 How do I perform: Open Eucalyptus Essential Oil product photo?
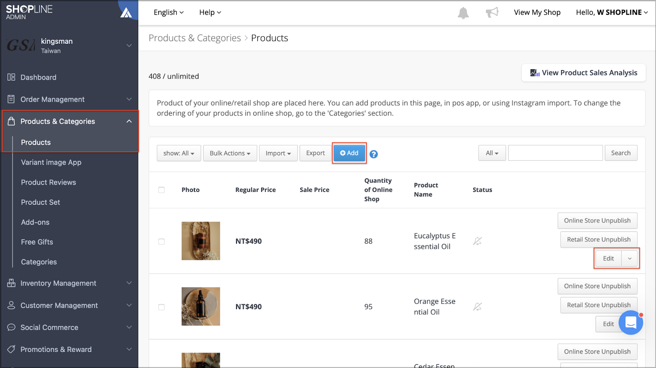pos(201,241)
